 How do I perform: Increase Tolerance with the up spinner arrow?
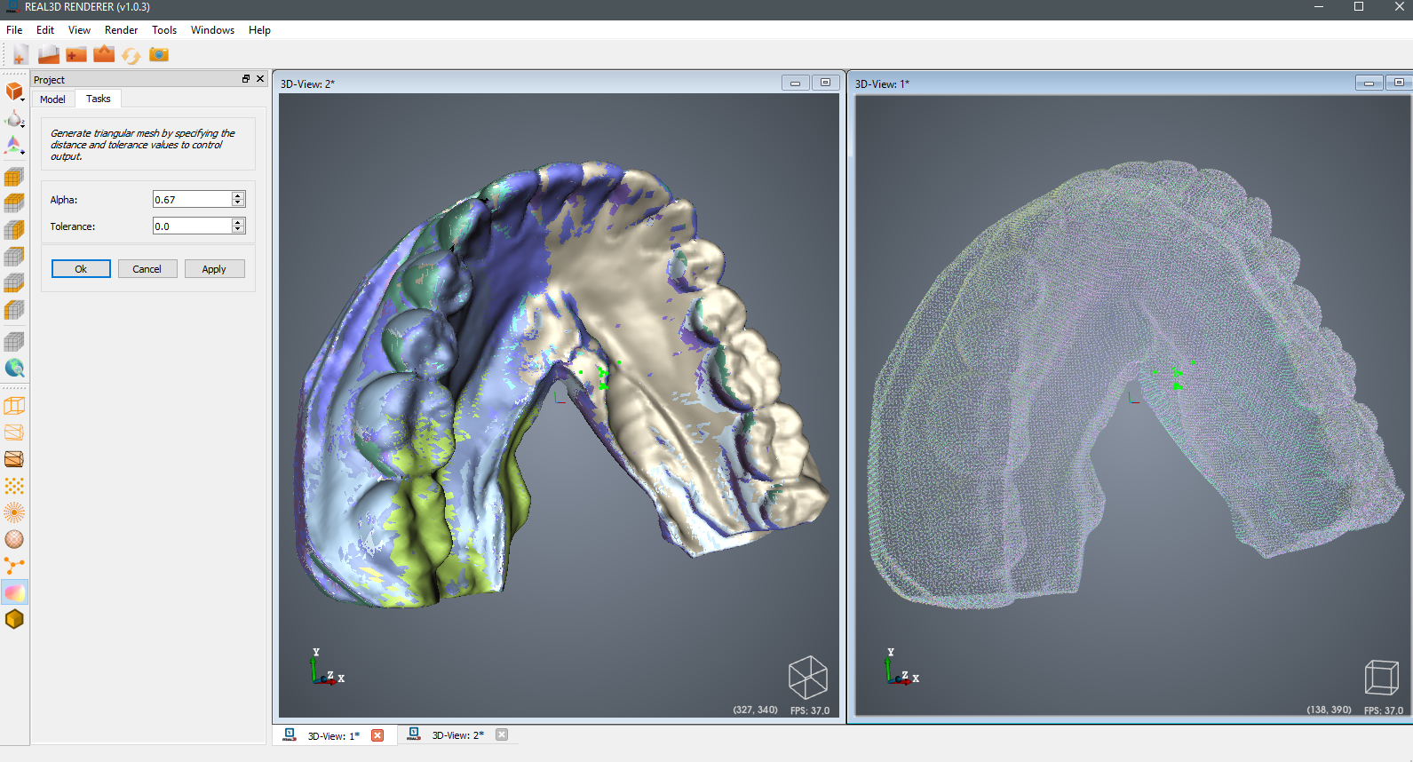(x=238, y=222)
